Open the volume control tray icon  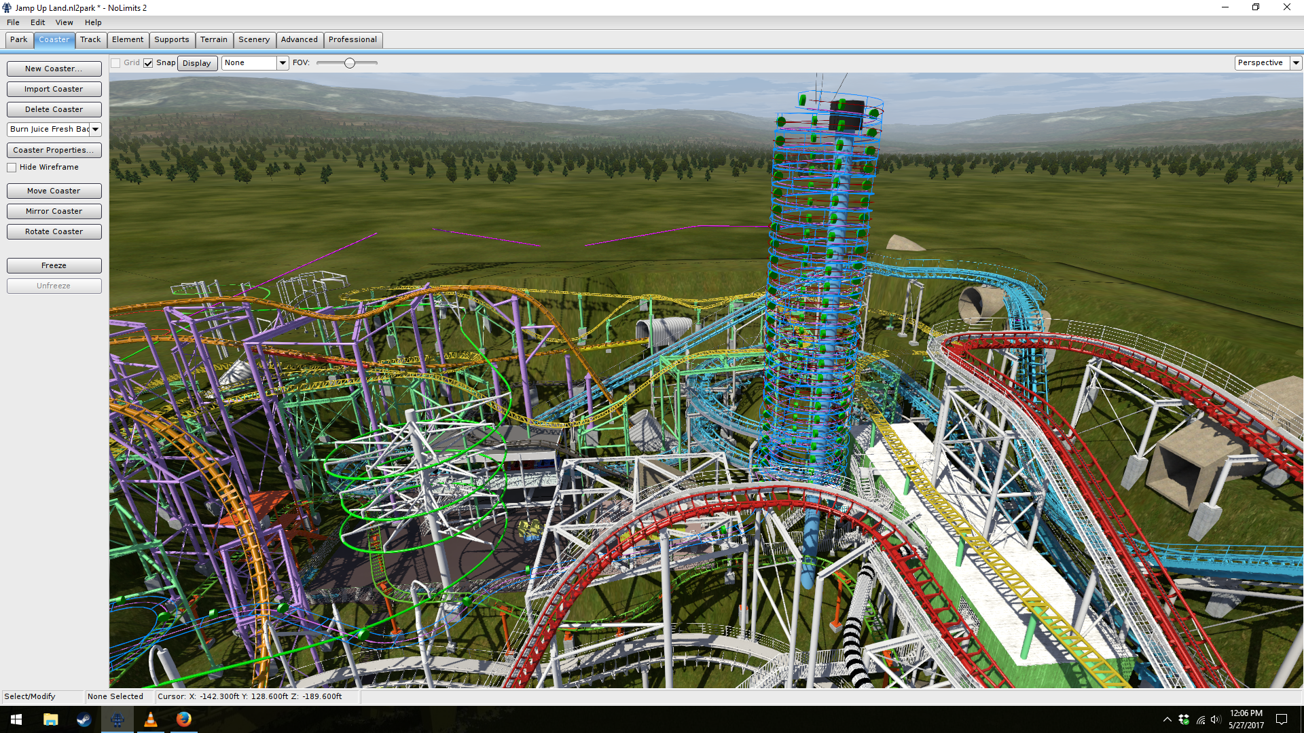[1216, 719]
